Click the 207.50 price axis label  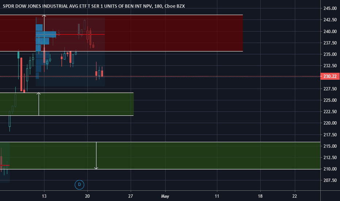tap(330, 181)
